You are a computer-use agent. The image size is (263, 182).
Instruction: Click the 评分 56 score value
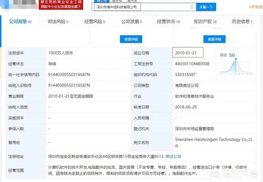[x=232, y=55]
